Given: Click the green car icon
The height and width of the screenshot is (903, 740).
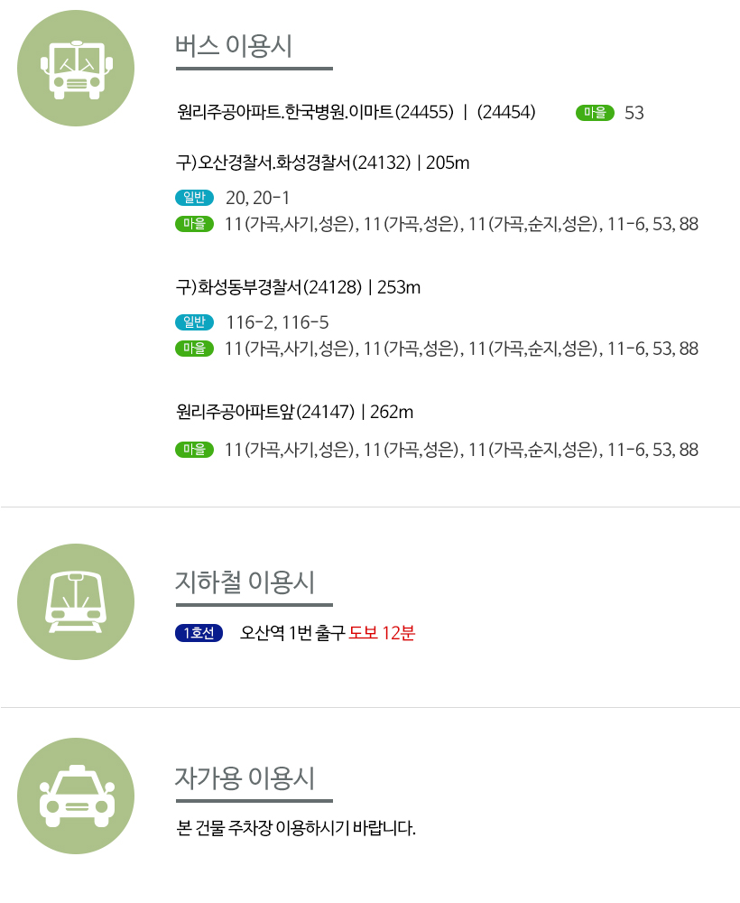Looking at the screenshot, I should coord(76,796).
